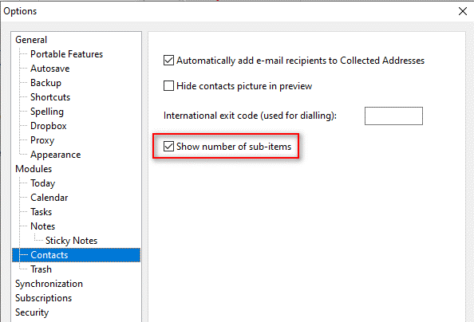Open Today module settings
This screenshot has width=474, height=322.
coord(42,183)
